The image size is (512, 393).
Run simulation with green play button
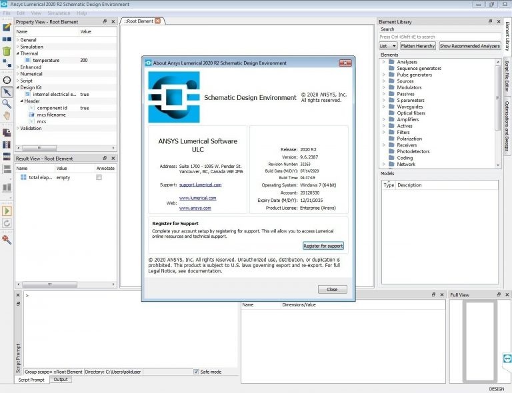7,211
